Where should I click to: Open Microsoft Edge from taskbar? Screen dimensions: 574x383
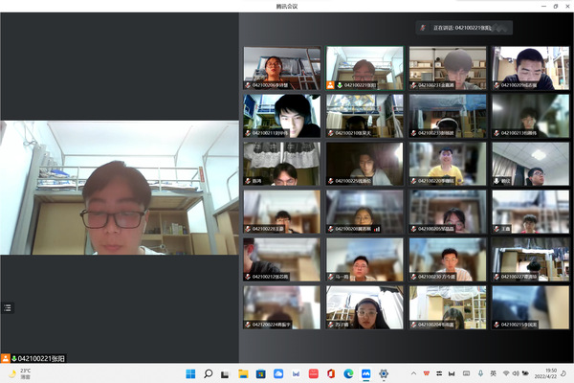pos(348,372)
